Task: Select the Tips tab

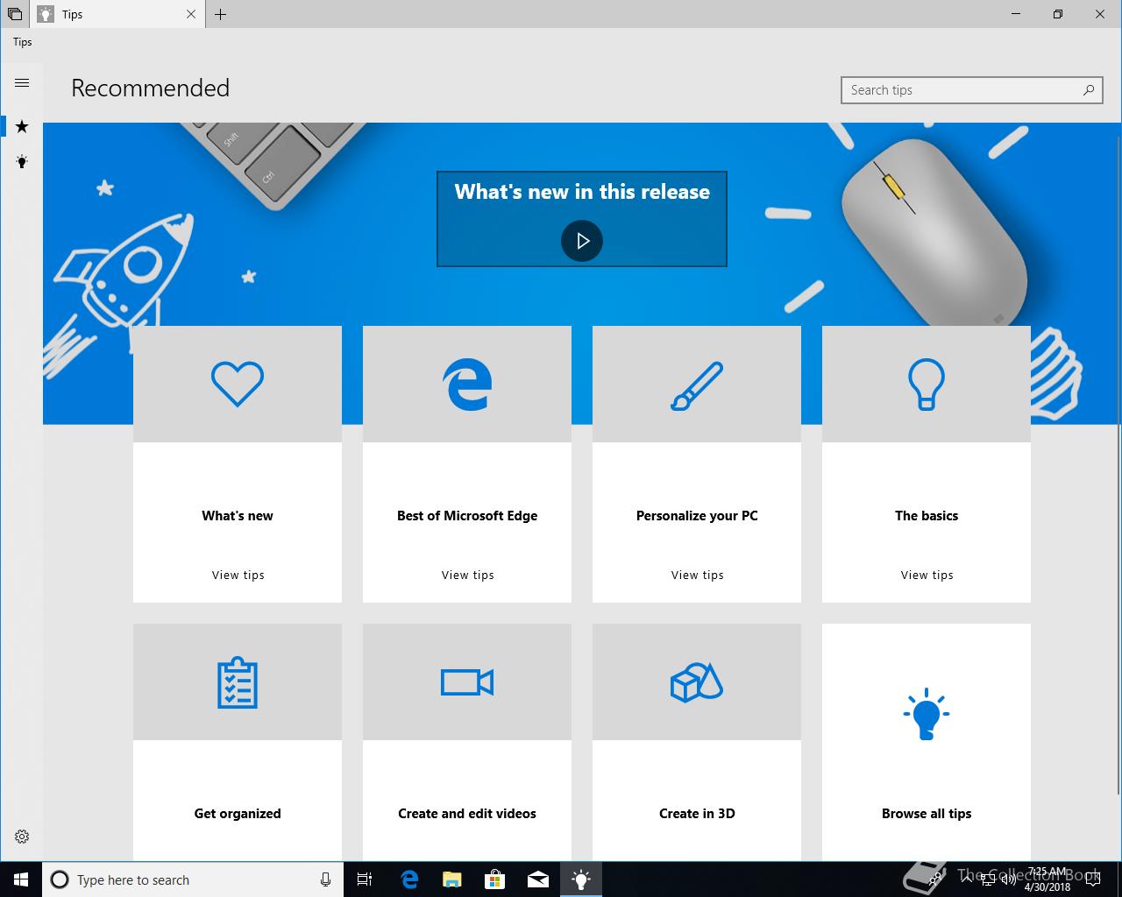Action: tap(118, 14)
